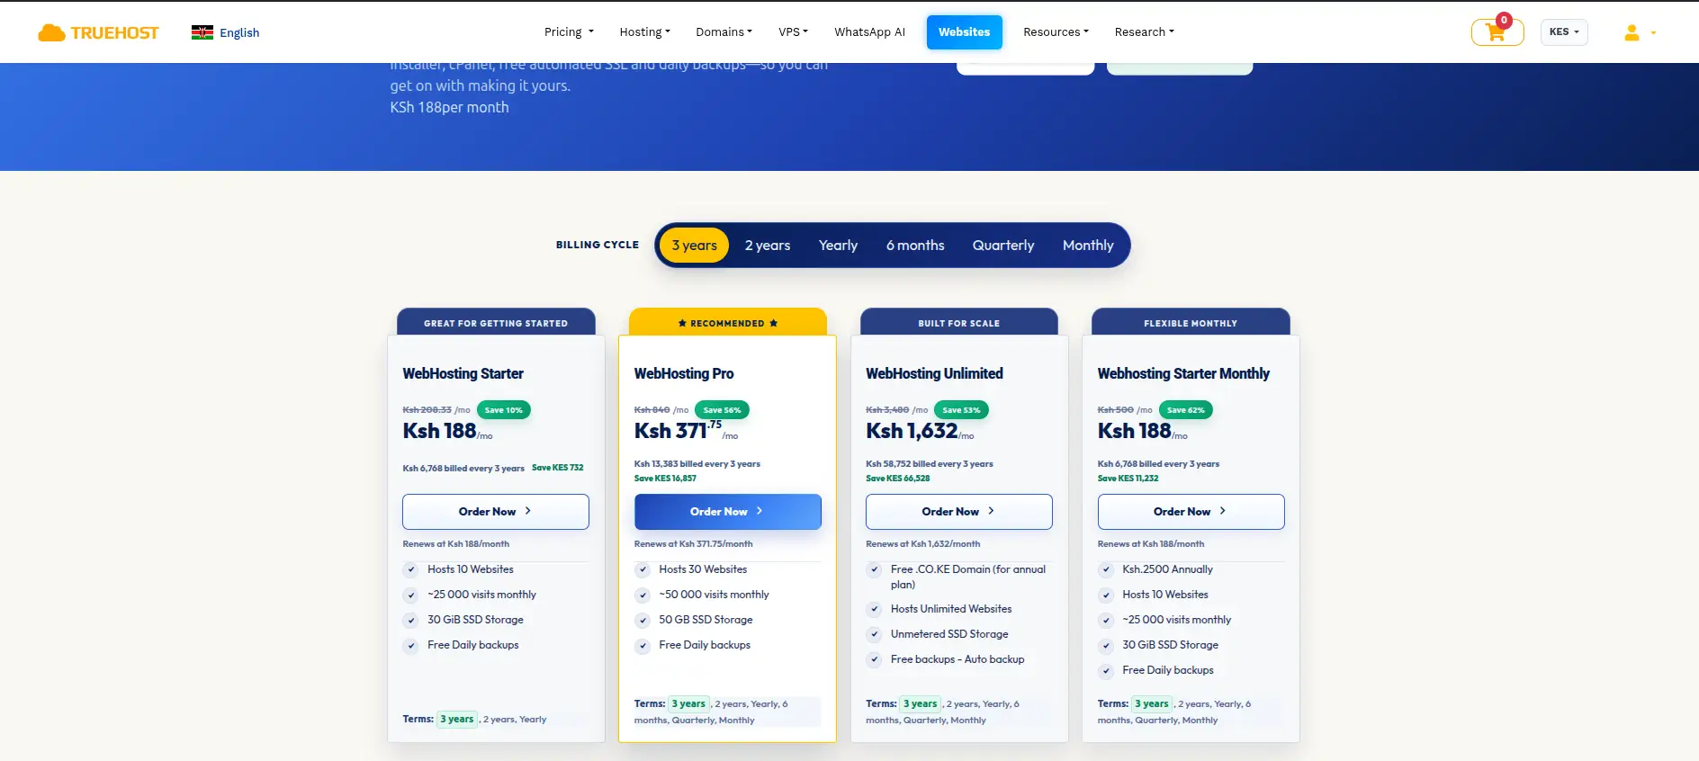Click checkmark beside Hosts 30 Websites
This screenshot has width=1699, height=761.
click(643, 569)
